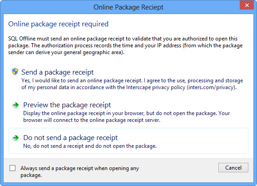The height and width of the screenshot is (186, 257).
Task: Click the green arrow next to Preview the package receipt
Action: [x=16, y=105]
